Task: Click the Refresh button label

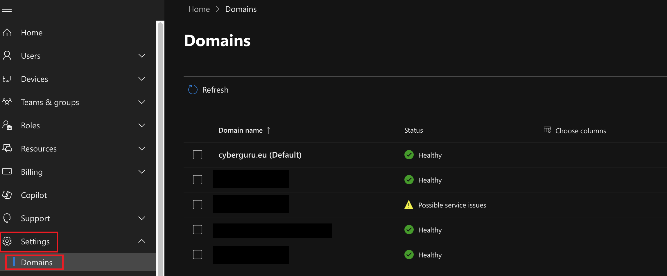Action: [215, 90]
